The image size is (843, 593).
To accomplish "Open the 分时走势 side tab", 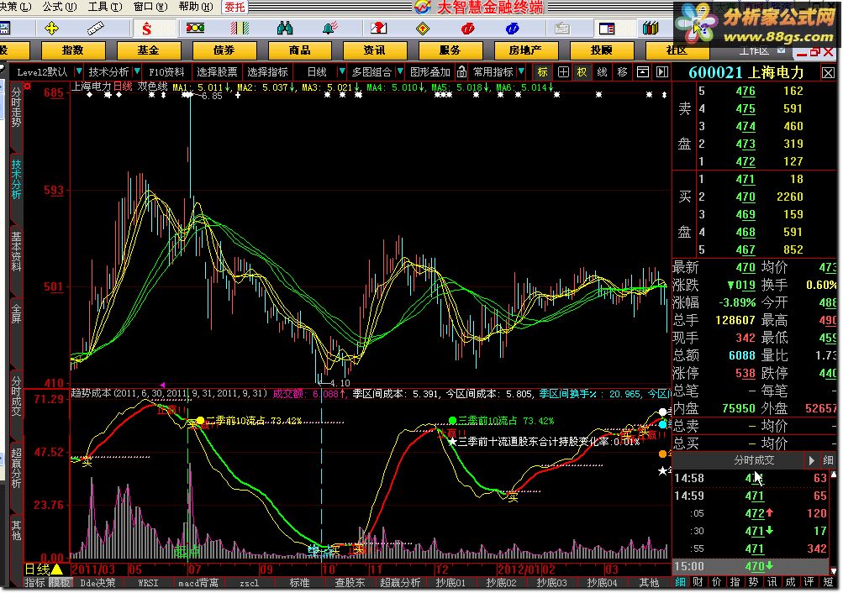I will [x=16, y=108].
